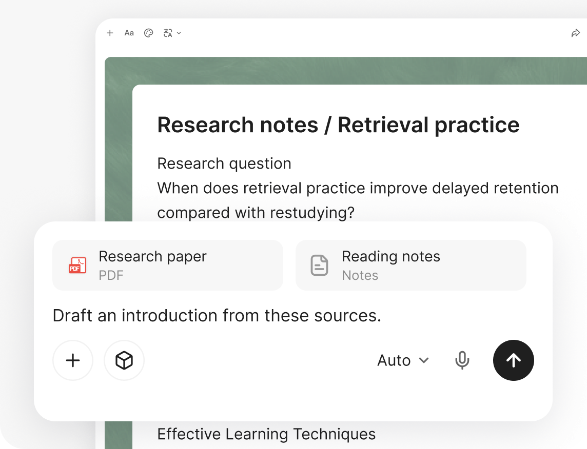Send the prompt with the black up-arrow button
Viewport: 587px width, 449px height.
pos(513,360)
